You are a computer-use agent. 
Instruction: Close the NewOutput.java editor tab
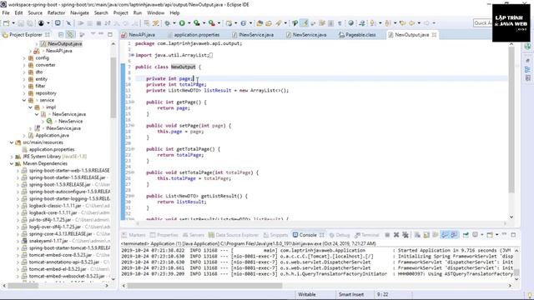pyautogui.click(x=434, y=35)
